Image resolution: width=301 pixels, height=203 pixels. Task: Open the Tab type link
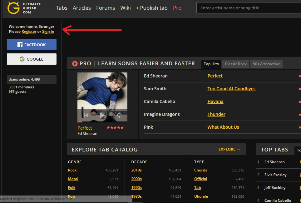click(197, 188)
